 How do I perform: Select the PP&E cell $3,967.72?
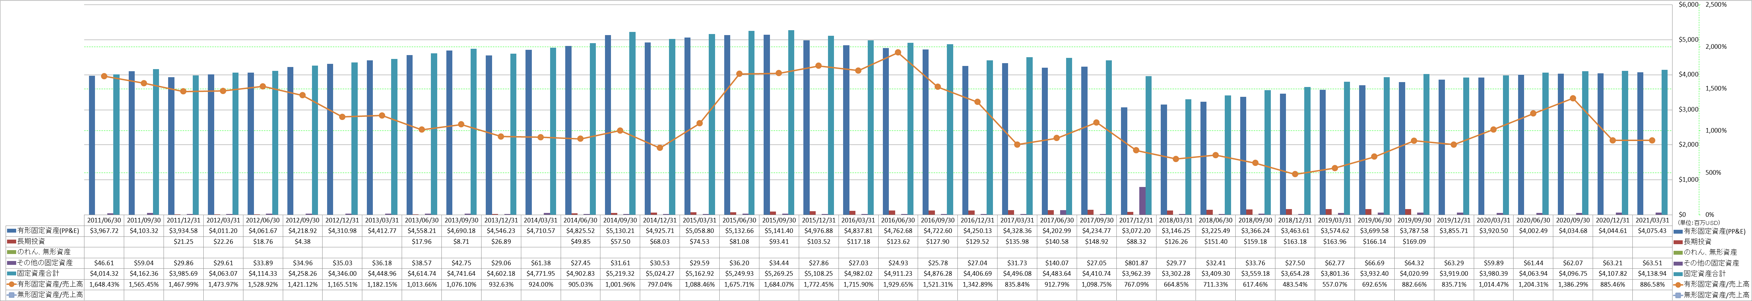(104, 230)
